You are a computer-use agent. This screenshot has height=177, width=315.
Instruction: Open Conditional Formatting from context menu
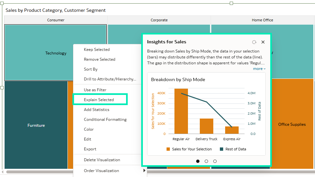pos(105,120)
